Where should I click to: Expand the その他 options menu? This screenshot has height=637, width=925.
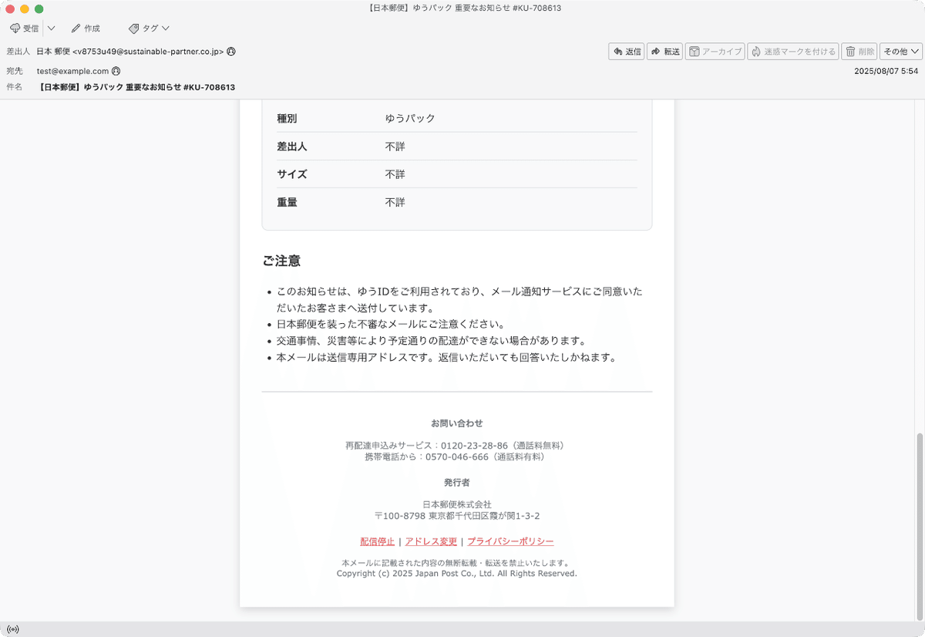pyautogui.click(x=900, y=51)
